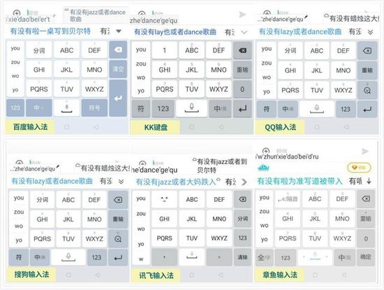Tap the 清空 clear button on the 百度输入法 keyboard
Viewport: 384px width, 290px height.
(x=118, y=69)
